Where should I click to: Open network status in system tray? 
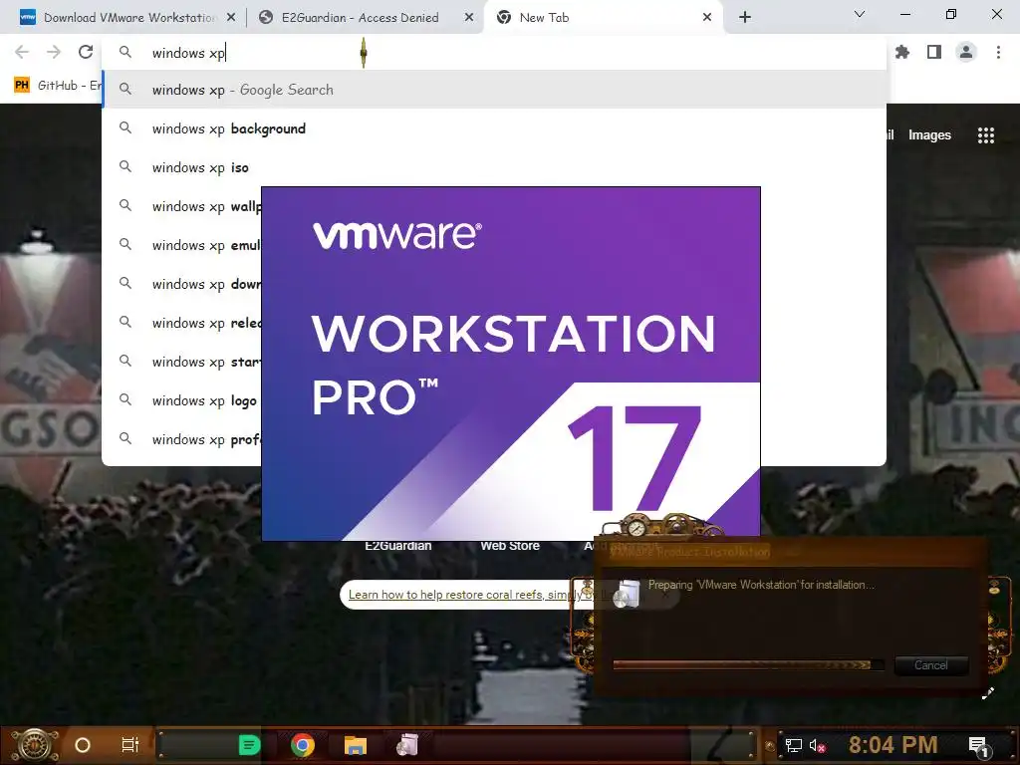coord(794,745)
